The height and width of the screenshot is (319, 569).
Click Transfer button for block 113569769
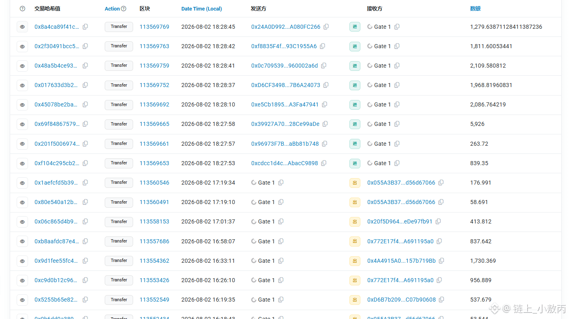[x=119, y=27]
